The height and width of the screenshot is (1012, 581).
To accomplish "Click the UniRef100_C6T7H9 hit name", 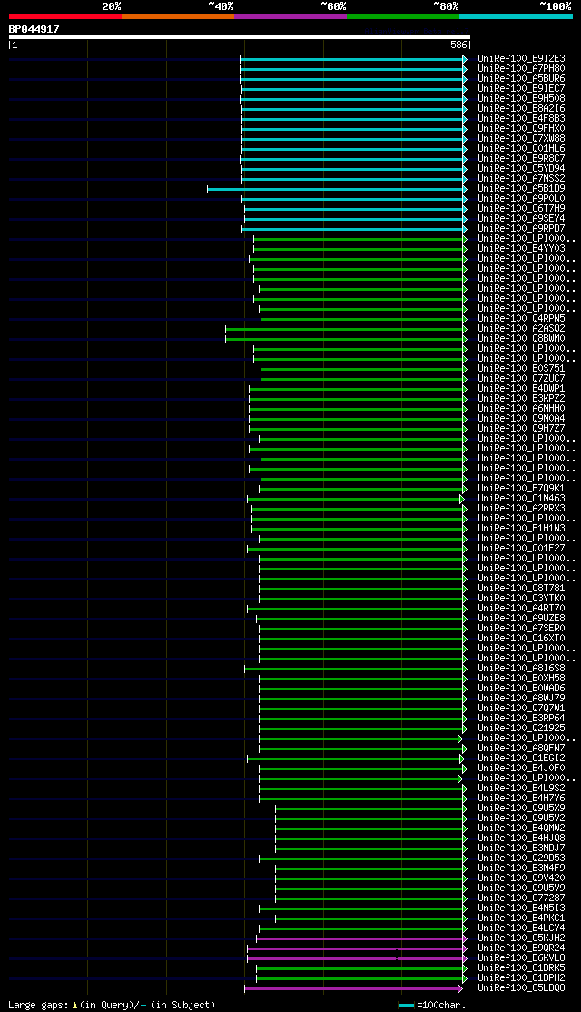I will tap(521, 208).
